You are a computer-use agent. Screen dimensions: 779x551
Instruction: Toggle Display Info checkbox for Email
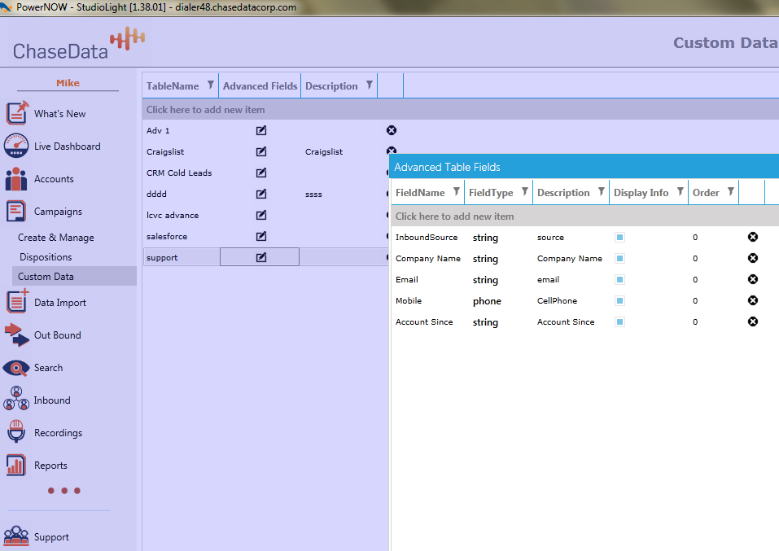pyautogui.click(x=619, y=280)
